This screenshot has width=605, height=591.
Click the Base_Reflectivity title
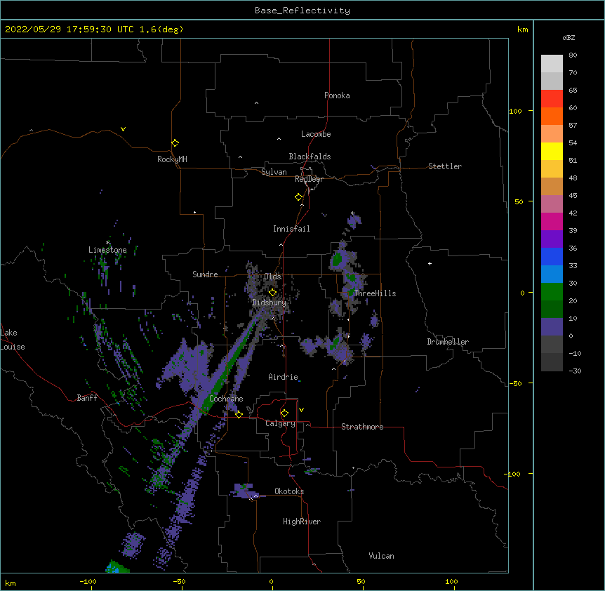click(x=302, y=11)
